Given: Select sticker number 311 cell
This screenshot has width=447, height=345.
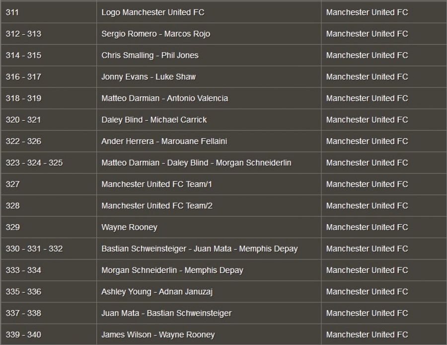Looking at the screenshot, I should click(x=49, y=12).
